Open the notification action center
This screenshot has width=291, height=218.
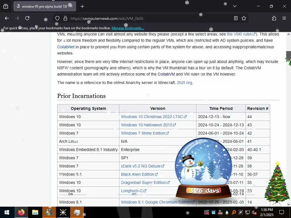(282, 212)
